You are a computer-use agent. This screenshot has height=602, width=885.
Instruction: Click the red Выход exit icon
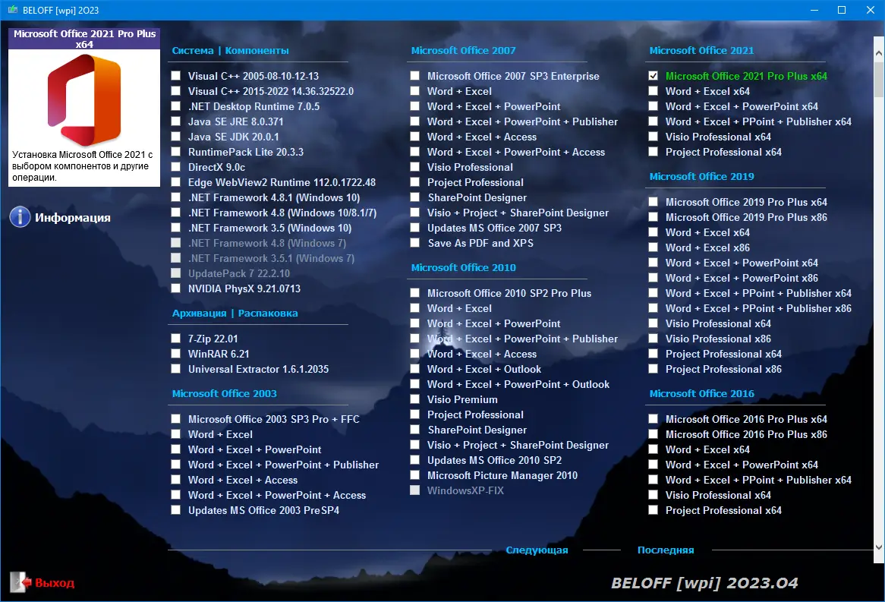click(21, 582)
